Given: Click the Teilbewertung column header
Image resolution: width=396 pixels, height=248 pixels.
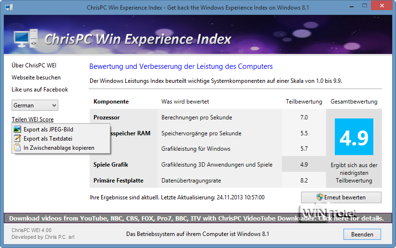Looking at the screenshot, I should pos(304,102).
